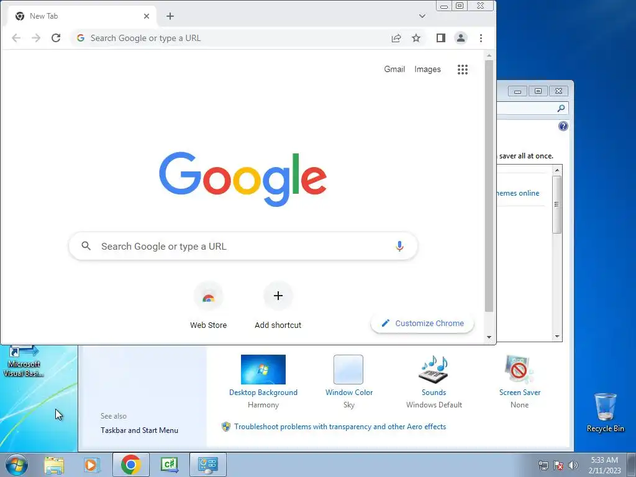The height and width of the screenshot is (477, 636).
Task: Open Sounds settings icon
Action: pos(434,370)
